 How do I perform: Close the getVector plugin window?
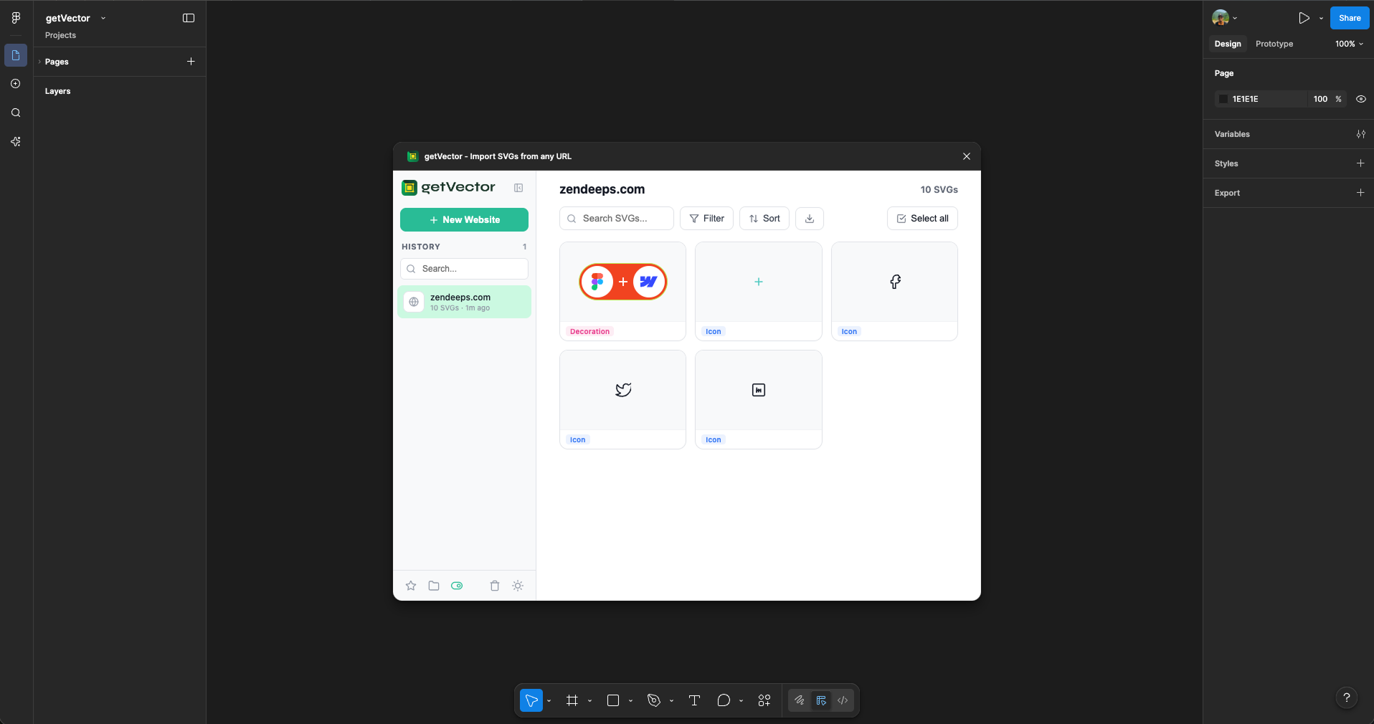pyautogui.click(x=967, y=156)
